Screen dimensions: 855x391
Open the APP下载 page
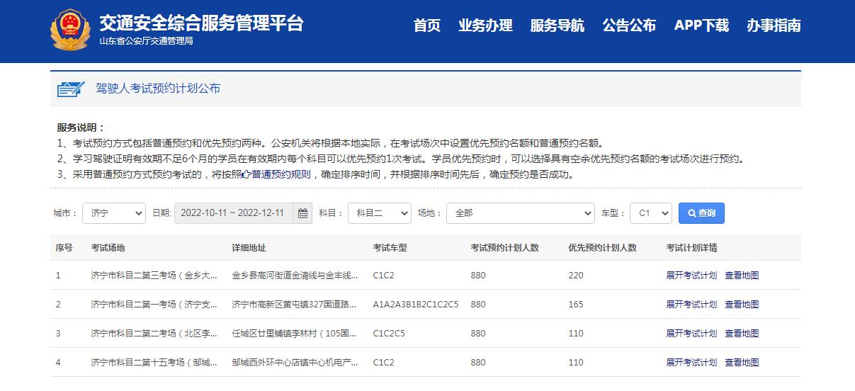coord(701,26)
